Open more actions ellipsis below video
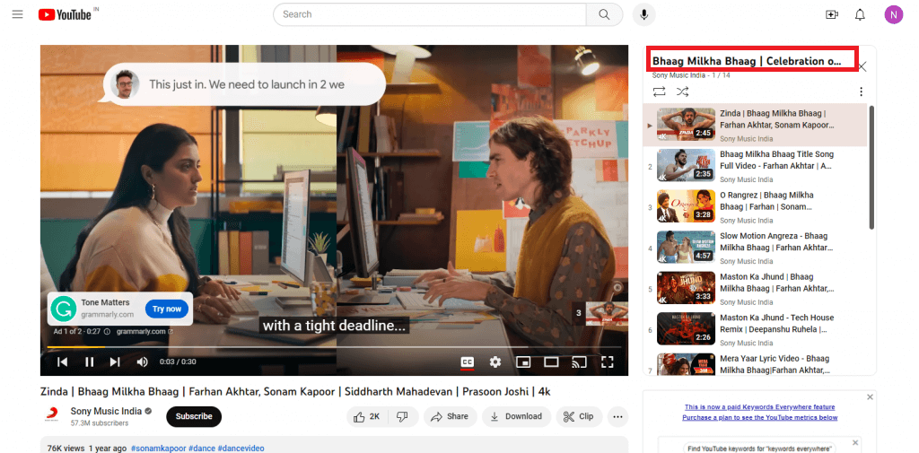Image resolution: width=919 pixels, height=453 pixels. [617, 416]
